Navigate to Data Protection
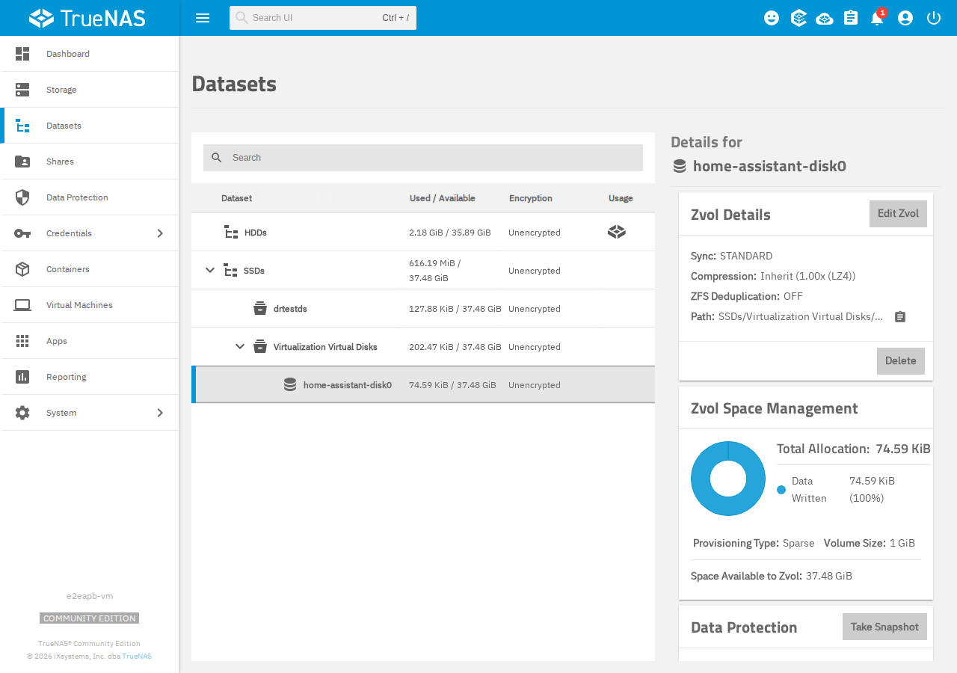957x673 pixels. point(90,197)
